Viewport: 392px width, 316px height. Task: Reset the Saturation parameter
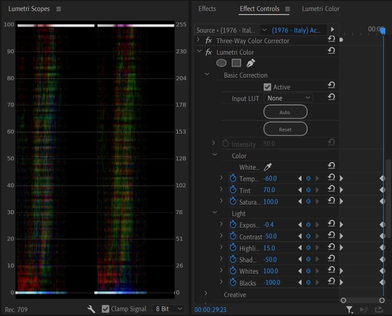click(x=332, y=200)
